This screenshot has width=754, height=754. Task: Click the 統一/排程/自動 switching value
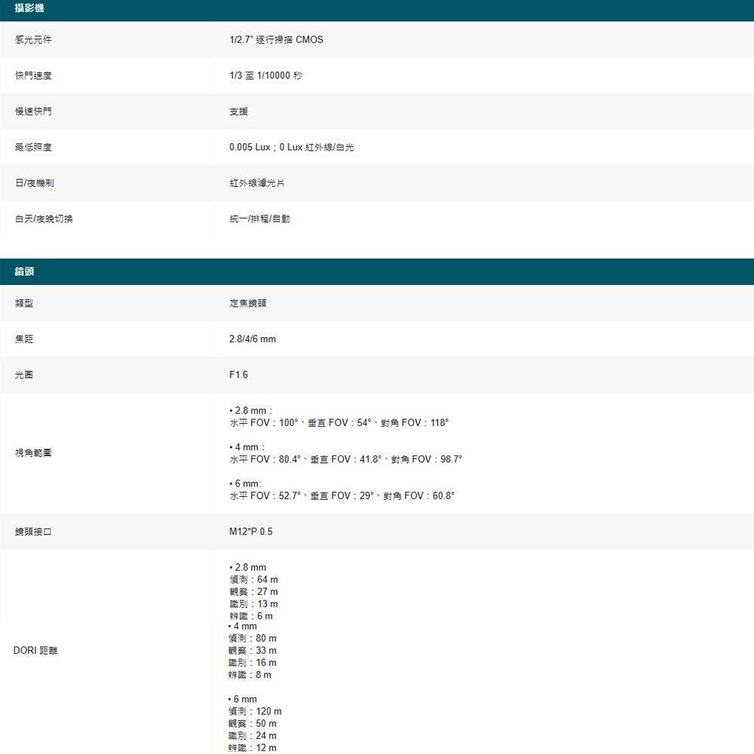259,219
